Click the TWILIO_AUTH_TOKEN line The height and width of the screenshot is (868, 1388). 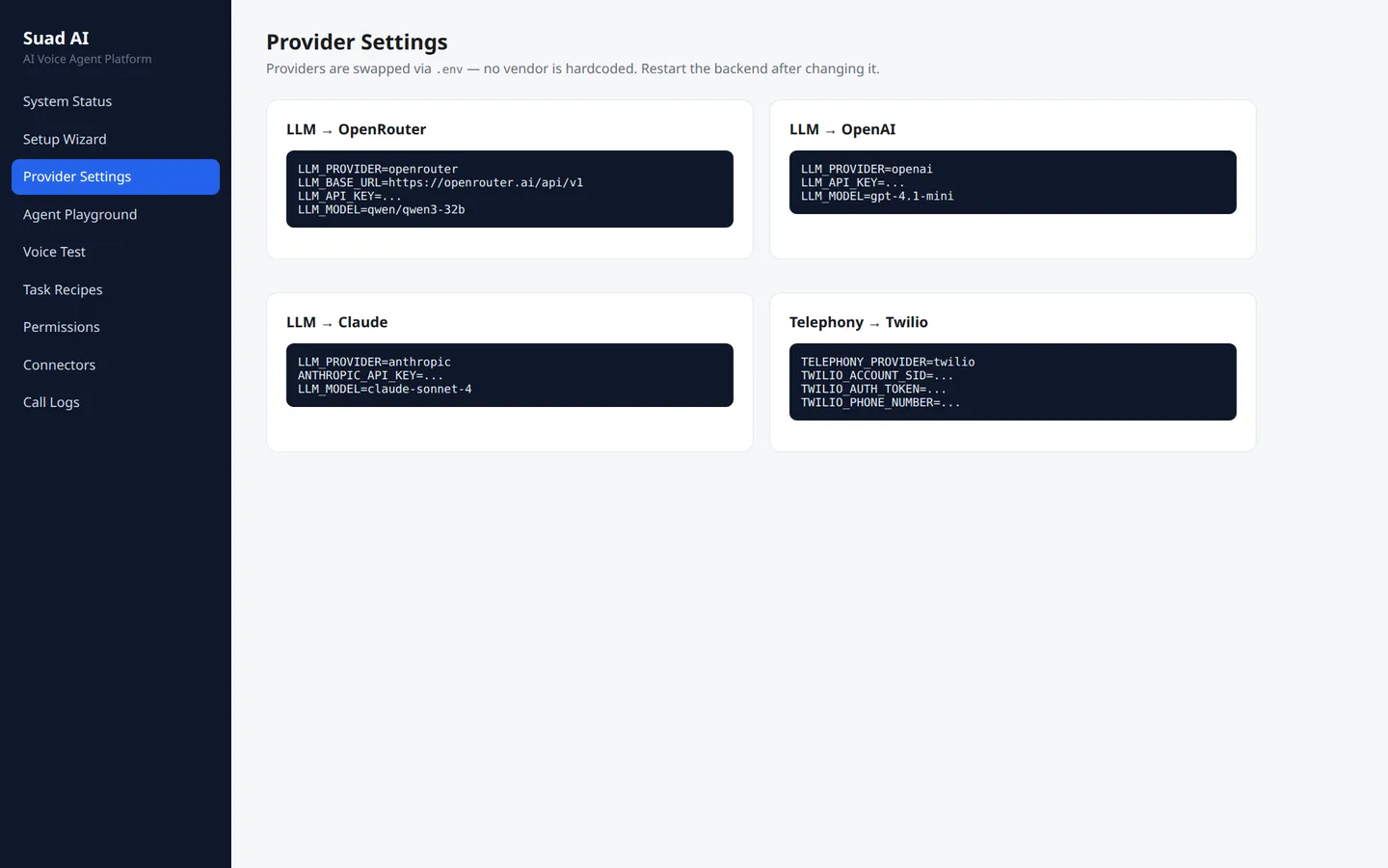point(873,389)
